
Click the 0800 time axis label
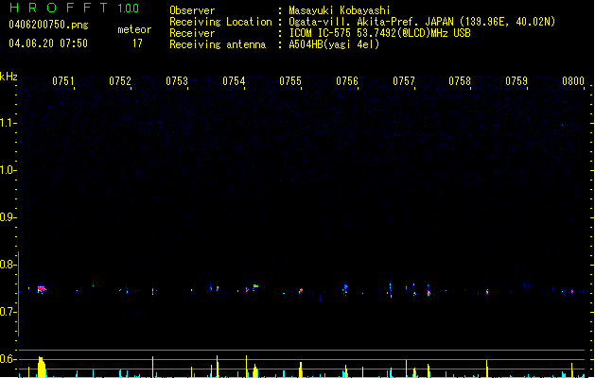[x=573, y=81]
